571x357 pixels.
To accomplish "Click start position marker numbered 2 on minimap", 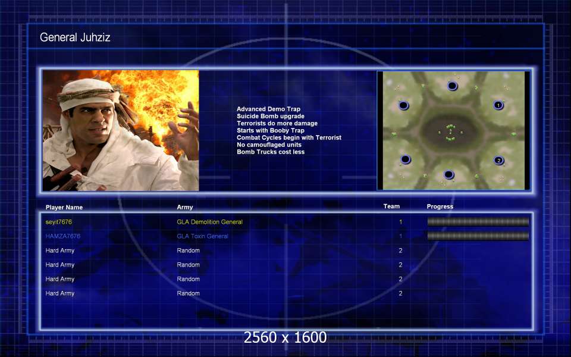I will point(498,160).
